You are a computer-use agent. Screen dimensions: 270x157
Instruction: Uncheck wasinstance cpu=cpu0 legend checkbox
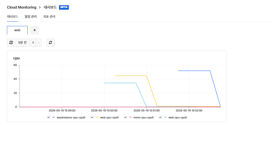[x=49, y=118]
